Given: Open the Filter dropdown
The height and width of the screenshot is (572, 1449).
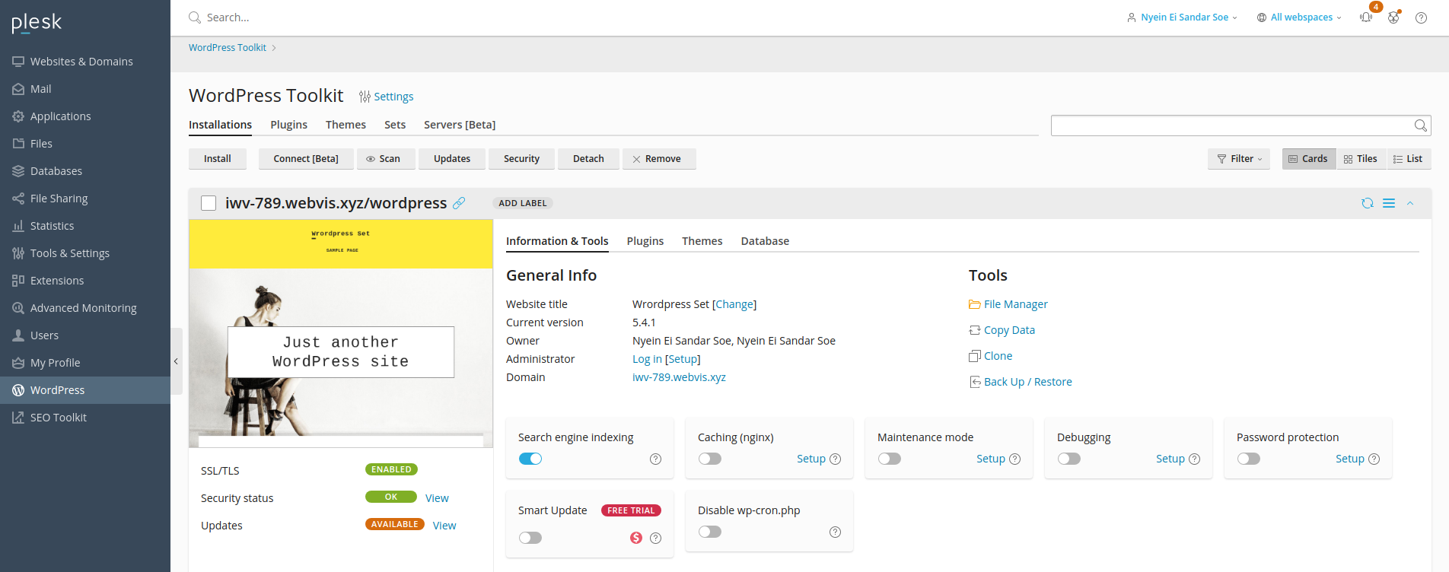Looking at the screenshot, I should click(1239, 159).
